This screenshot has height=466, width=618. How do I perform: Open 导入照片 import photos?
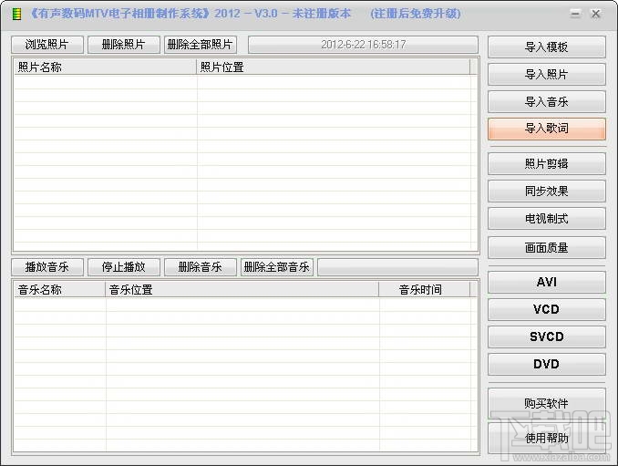click(547, 74)
